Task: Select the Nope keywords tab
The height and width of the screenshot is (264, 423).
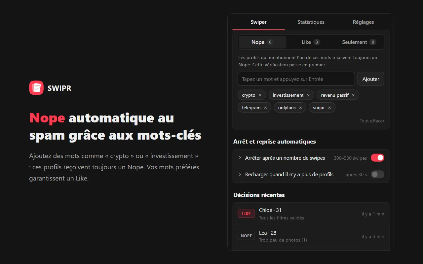Action: pyautogui.click(x=262, y=42)
